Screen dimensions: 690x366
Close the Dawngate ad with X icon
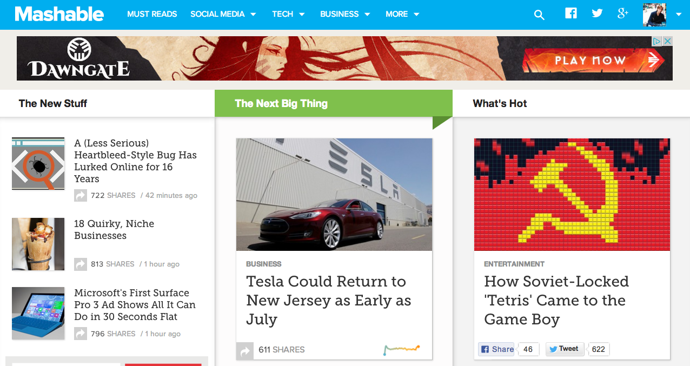668,41
